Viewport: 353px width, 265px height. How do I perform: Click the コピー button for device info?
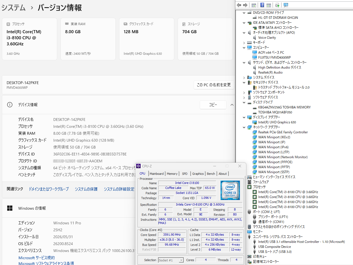[213, 105]
